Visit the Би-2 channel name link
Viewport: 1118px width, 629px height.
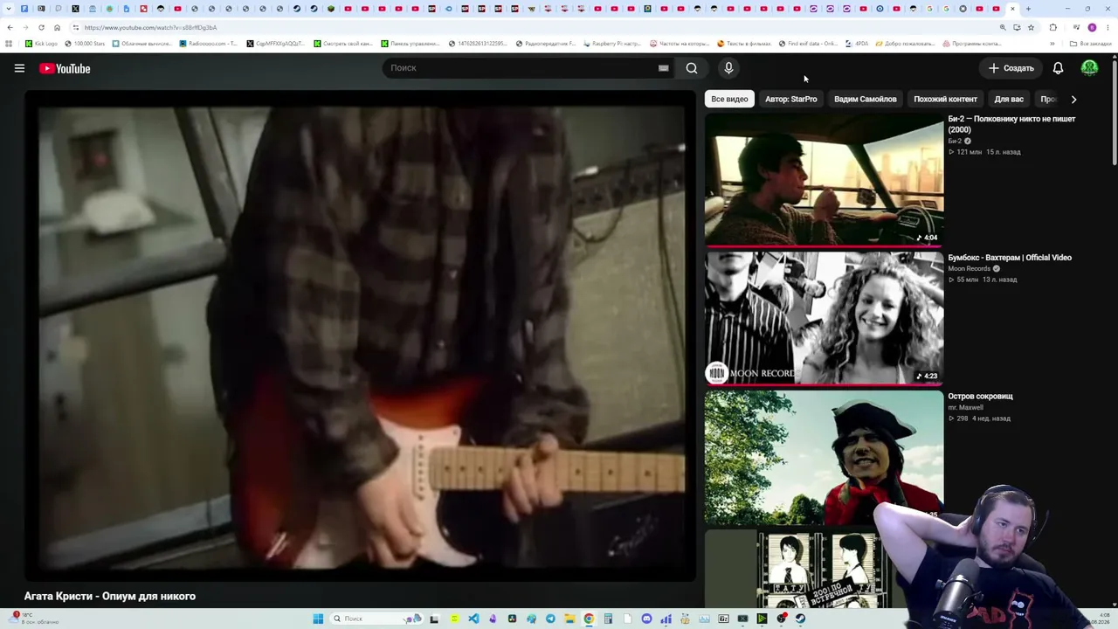(x=955, y=141)
